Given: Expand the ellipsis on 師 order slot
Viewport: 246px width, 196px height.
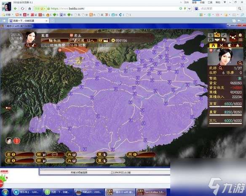Looking at the screenshot, I should pos(55,154).
